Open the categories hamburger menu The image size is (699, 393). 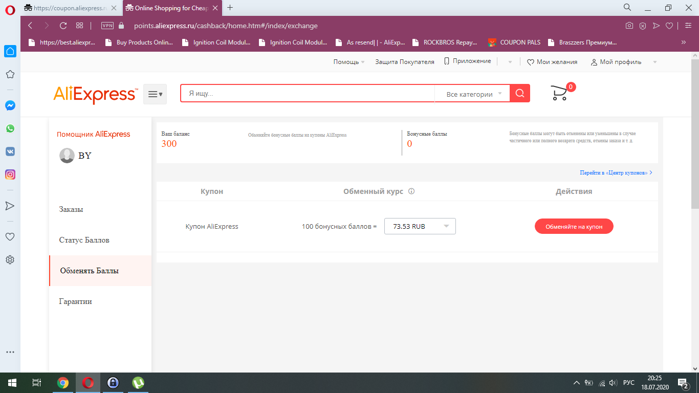pos(155,94)
